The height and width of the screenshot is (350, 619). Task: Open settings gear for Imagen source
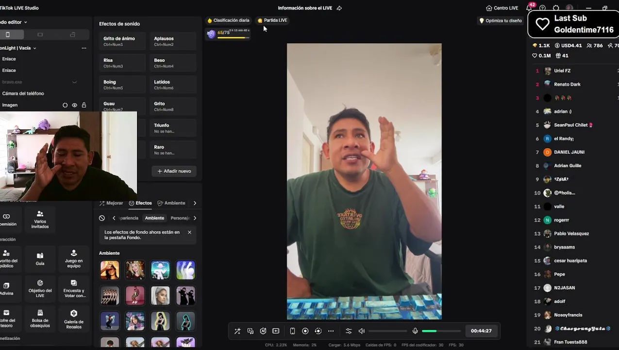(65, 105)
